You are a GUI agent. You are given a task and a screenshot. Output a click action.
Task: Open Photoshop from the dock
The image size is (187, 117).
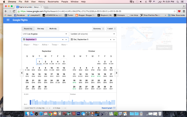coord(78,114)
